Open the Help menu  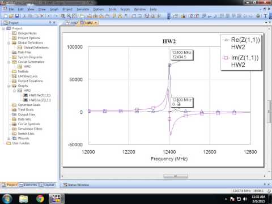pyautogui.click(x=153, y=9)
